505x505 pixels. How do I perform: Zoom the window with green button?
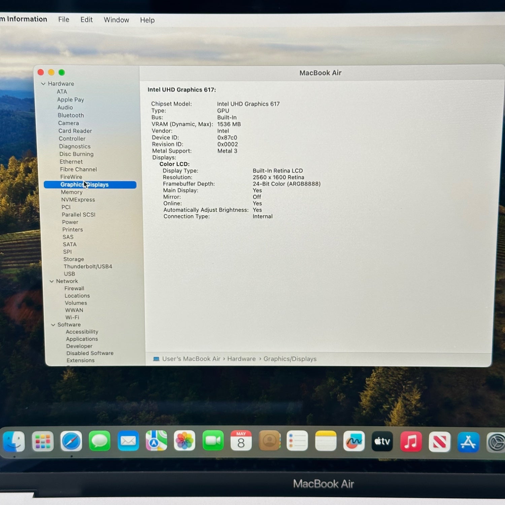[62, 72]
